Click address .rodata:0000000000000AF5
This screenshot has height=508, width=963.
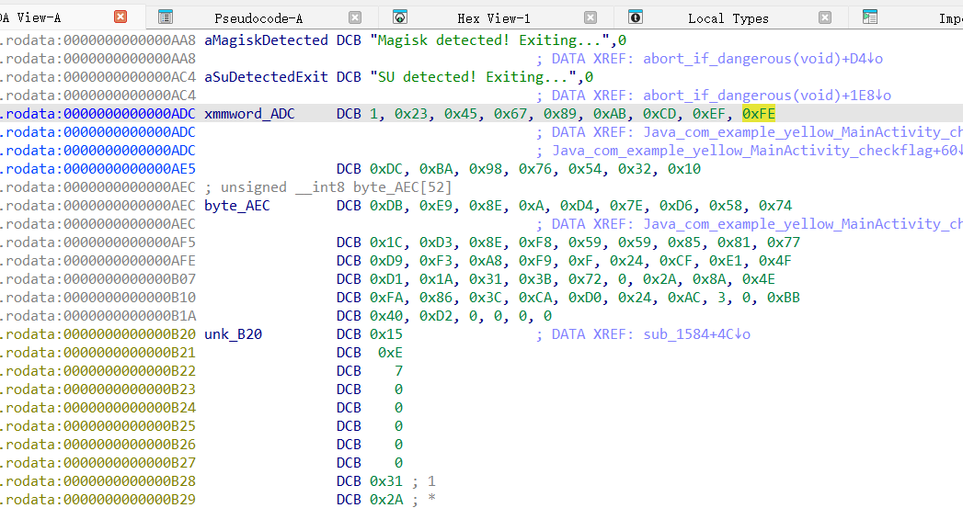pyautogui.click(x=97, y=243)
